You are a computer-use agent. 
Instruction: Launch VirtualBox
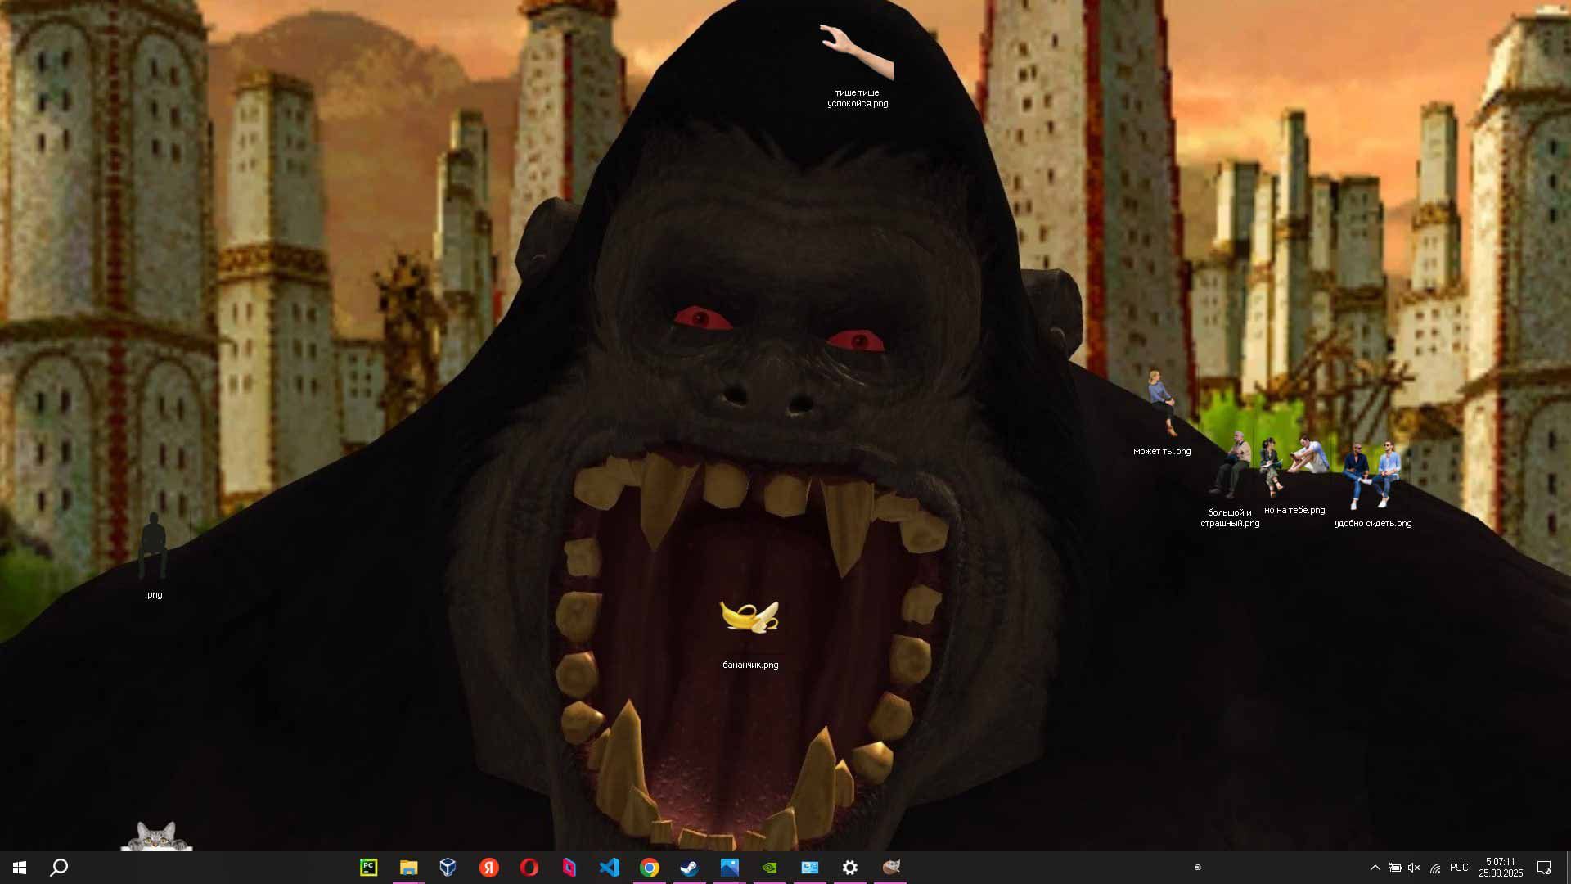click(x=447, y=868)
